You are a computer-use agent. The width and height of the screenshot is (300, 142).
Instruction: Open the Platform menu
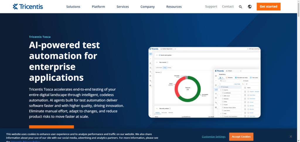click(98, 7)
